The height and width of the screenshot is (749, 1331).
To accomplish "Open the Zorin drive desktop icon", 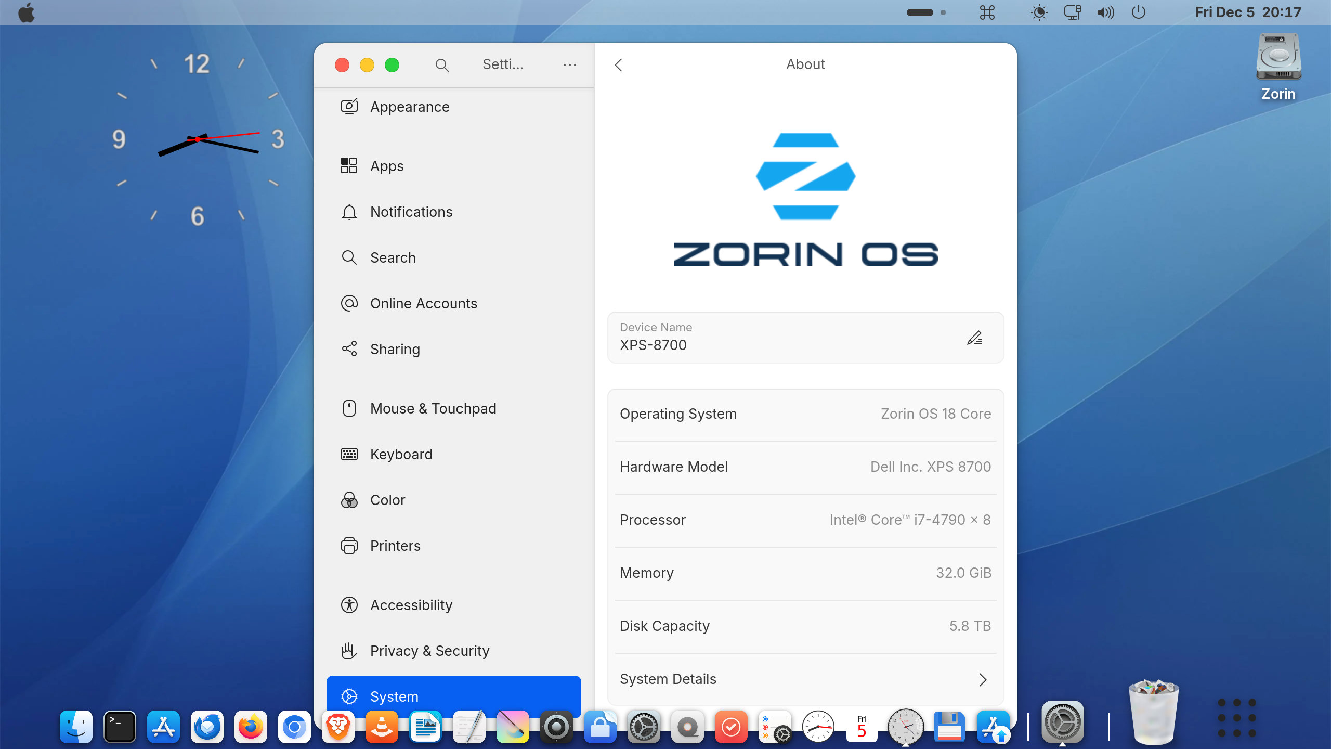I will 1278,57.
